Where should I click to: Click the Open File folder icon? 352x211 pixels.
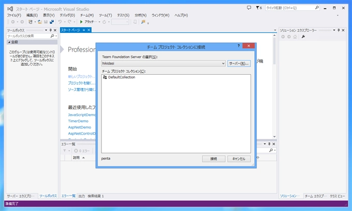tap(40, 22)
